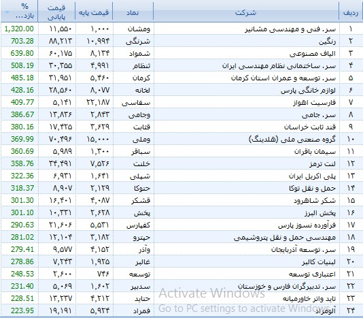Click the ردیف column header
Image resolution: width=363 pixels, height=318 pixels.
click(x=351, y=12)
